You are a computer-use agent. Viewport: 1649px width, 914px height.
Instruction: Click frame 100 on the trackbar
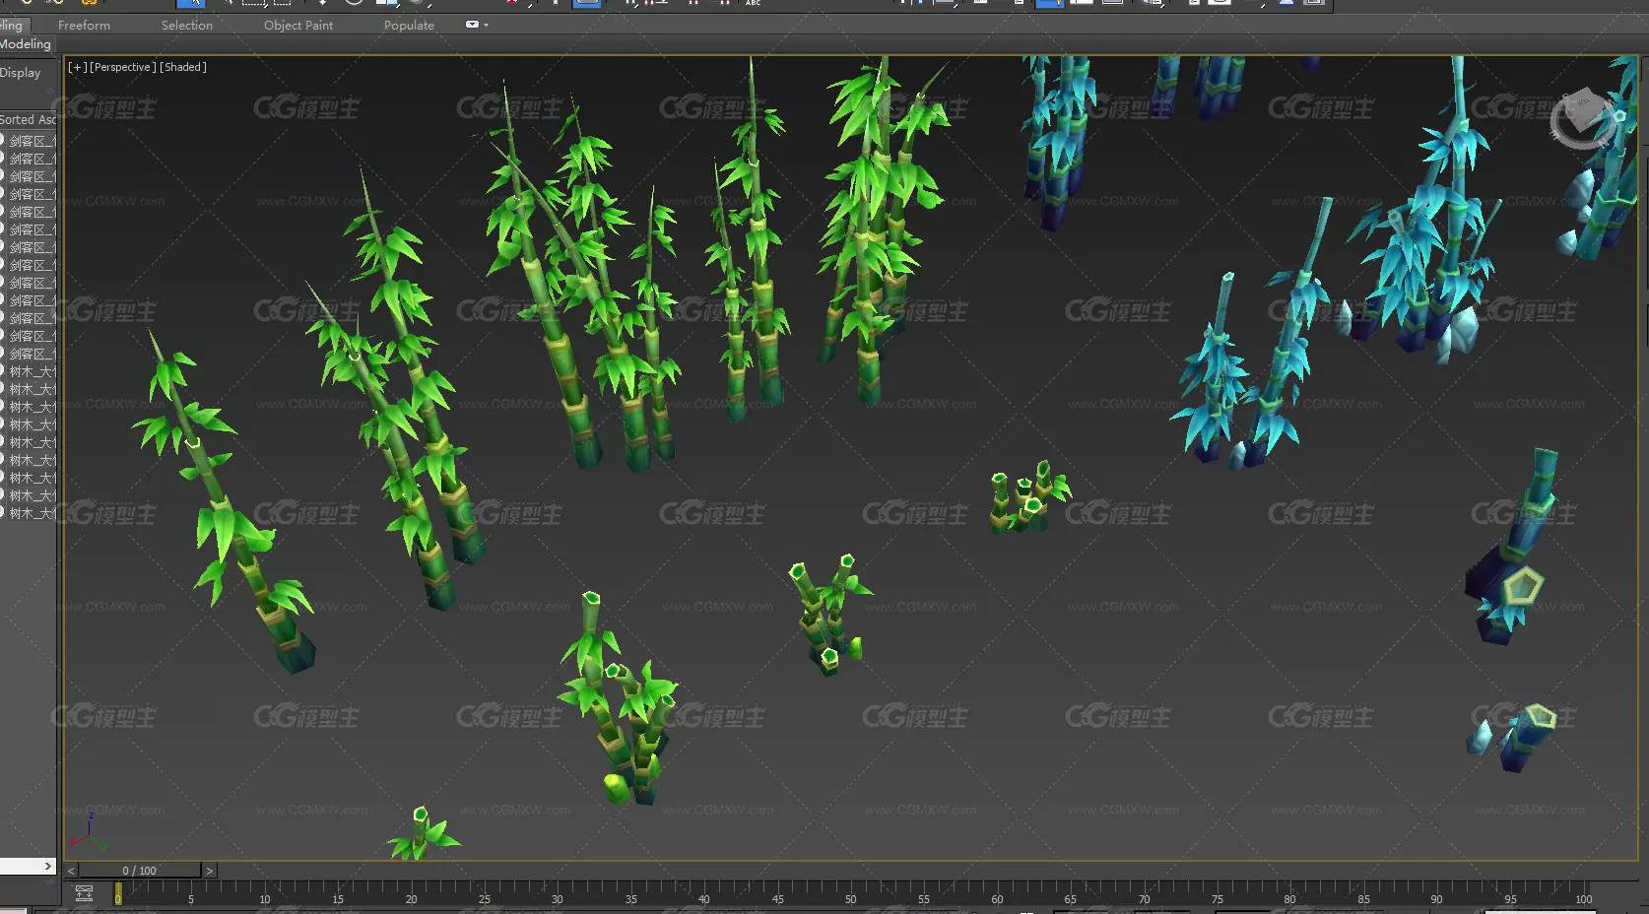[x=1583, y=898]
